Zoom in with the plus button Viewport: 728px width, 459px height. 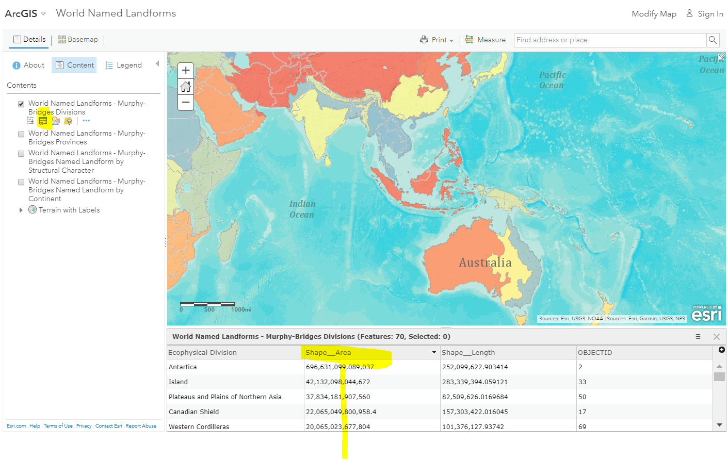point(186,71)
